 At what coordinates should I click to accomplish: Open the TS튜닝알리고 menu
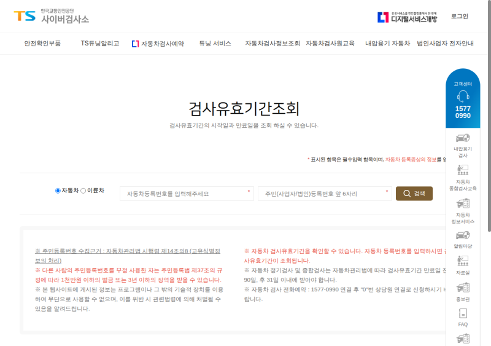[x=100, y=43]
